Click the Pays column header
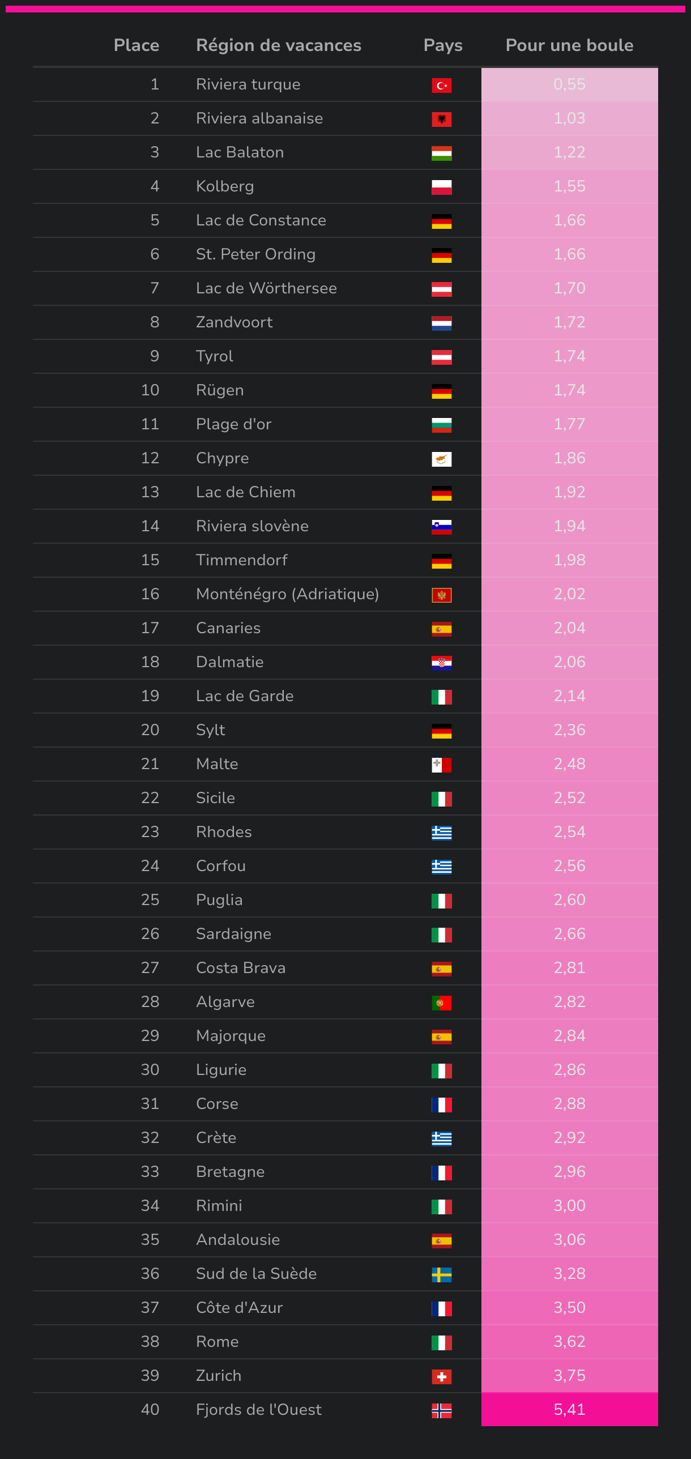This screenshot has width=691, height=1459. tap(443, 45)
